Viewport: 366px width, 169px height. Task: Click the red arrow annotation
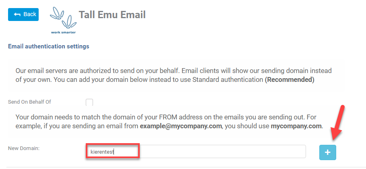coord(337,123)
